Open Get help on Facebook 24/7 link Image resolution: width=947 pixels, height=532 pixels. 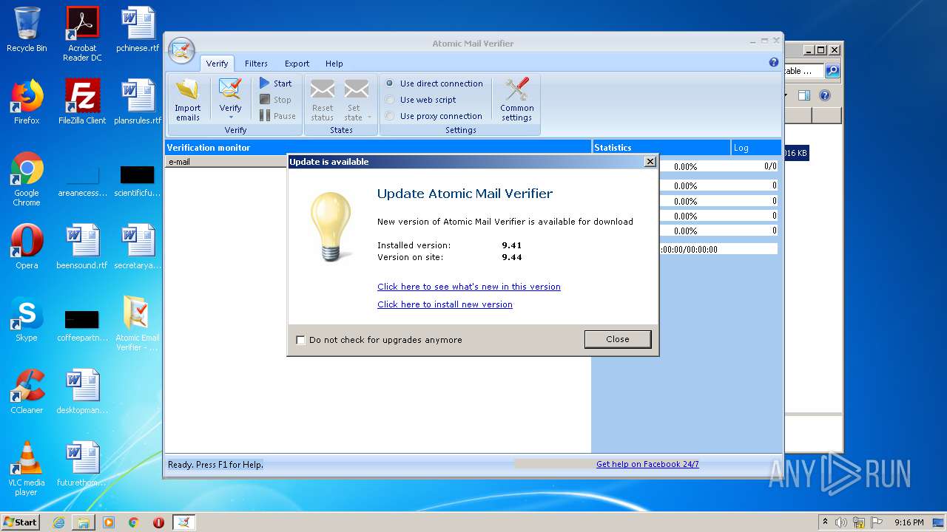click(647, 464)
